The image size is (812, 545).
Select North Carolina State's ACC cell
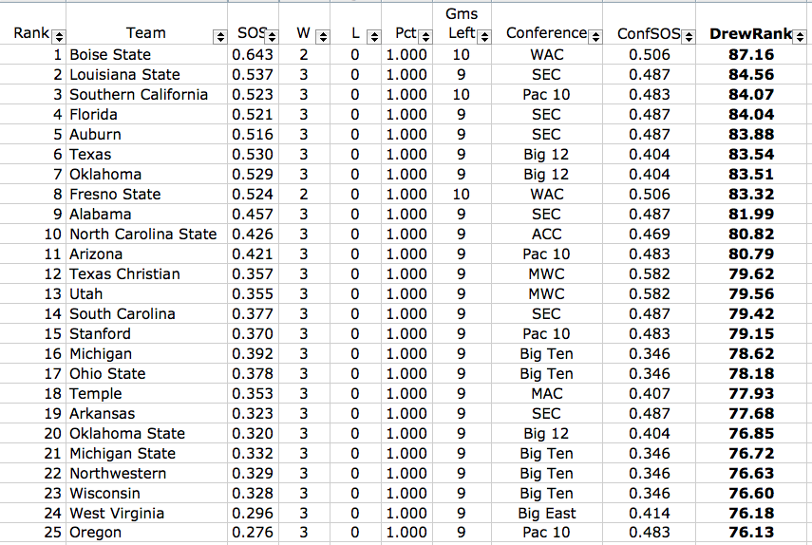point(547,234)
